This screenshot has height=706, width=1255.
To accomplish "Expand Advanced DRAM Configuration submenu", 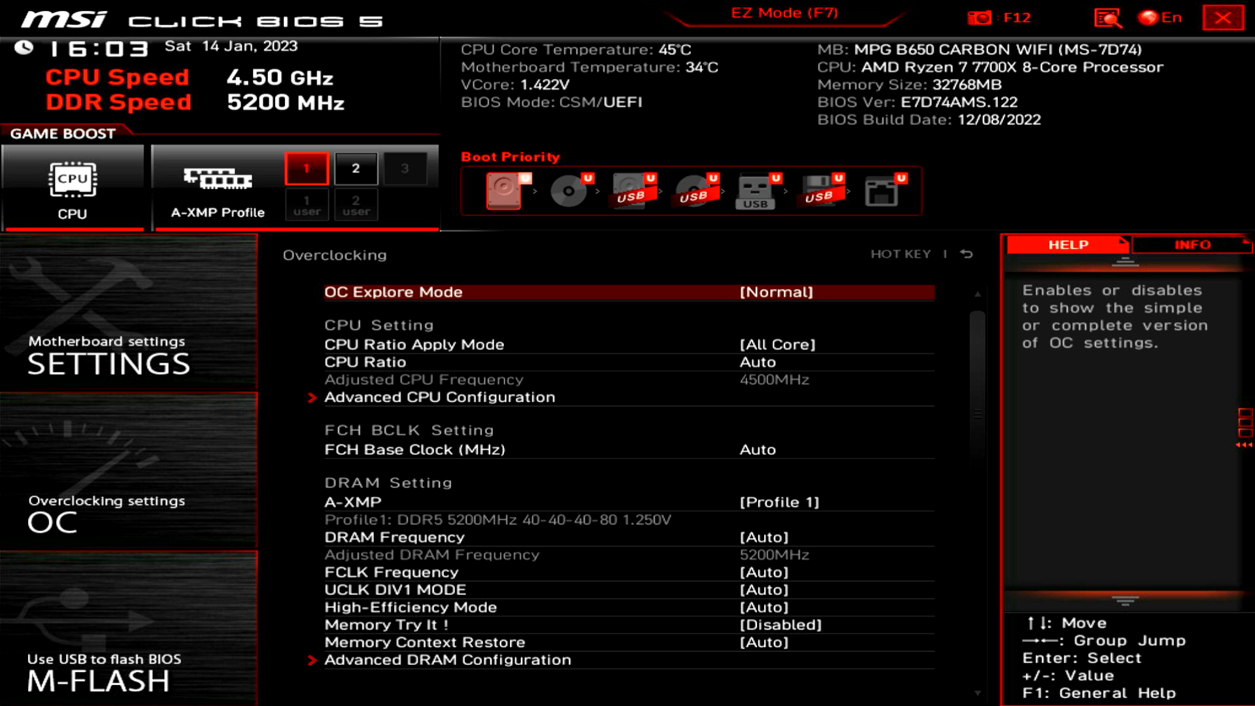I will (447, 660).
